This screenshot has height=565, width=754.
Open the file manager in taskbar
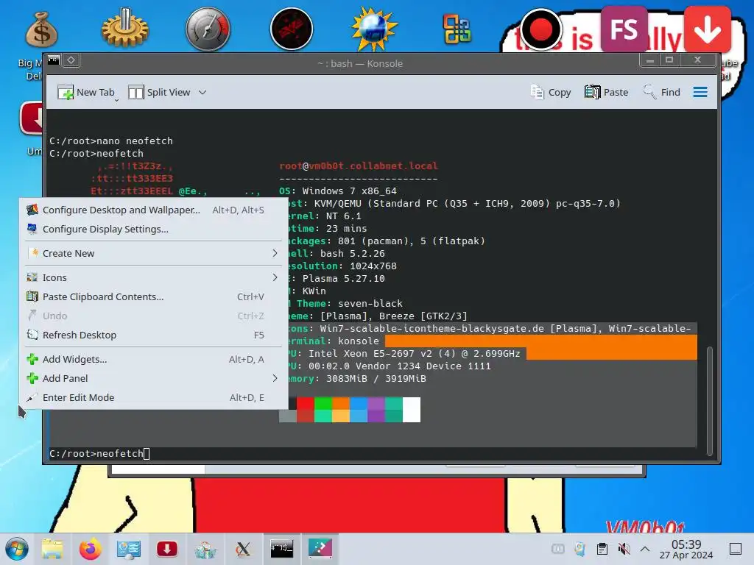click(x=52, y=549)
